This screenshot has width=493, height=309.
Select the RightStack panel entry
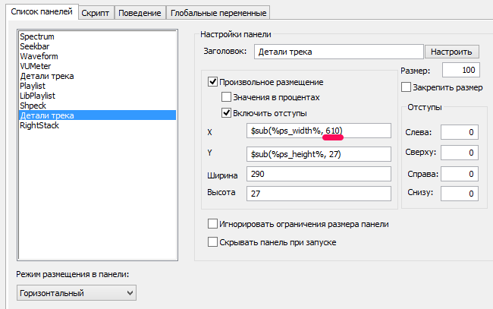pyautogui.click(x=39, y=125)
